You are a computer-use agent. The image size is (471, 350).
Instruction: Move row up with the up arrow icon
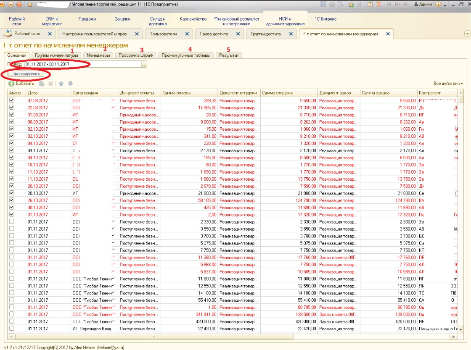[61, 84]
